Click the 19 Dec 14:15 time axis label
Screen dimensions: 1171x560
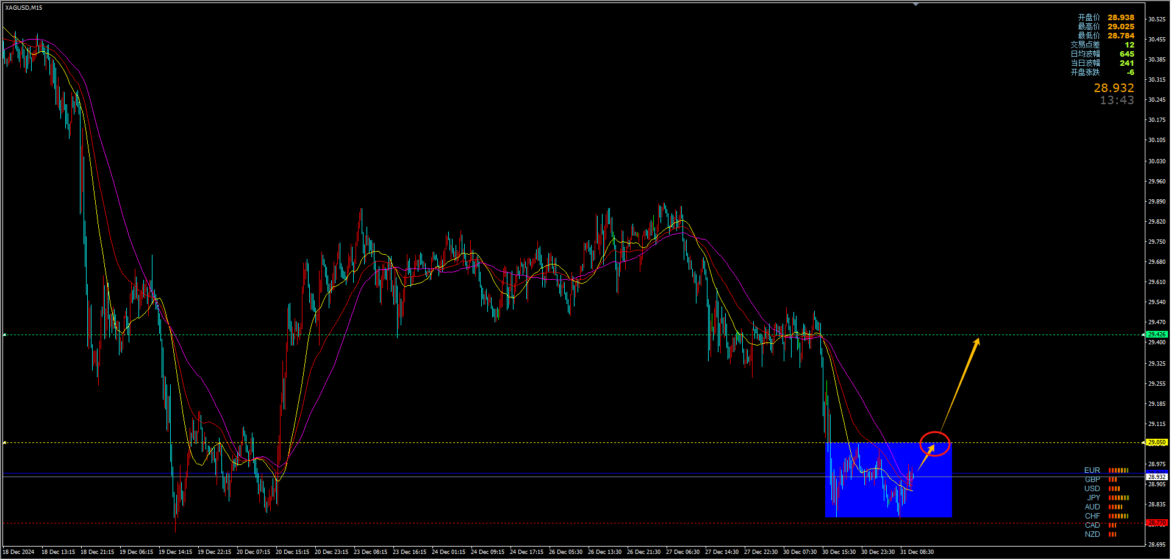tap(176, 552)
